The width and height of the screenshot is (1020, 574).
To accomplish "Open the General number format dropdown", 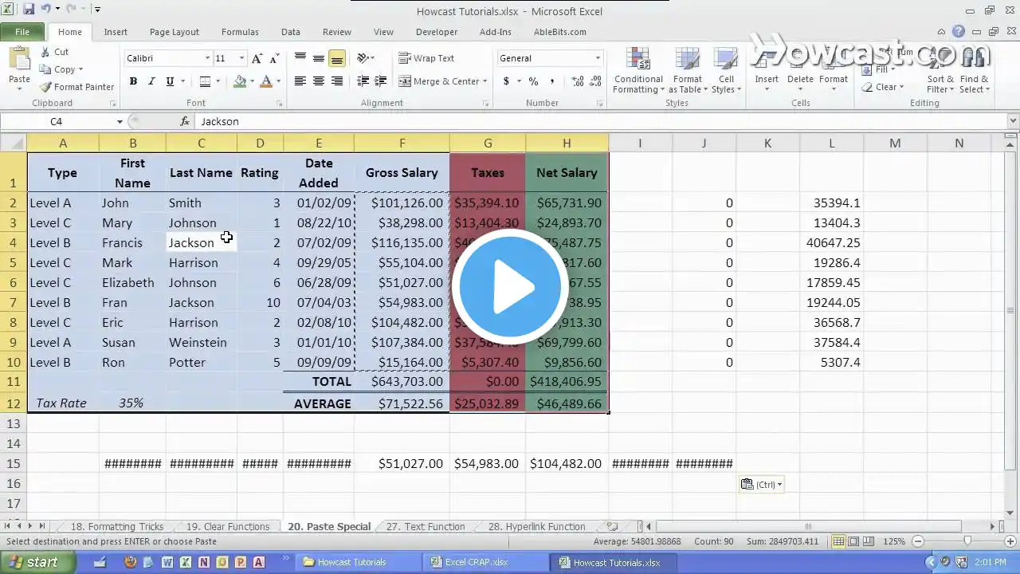I will (598, 58).
